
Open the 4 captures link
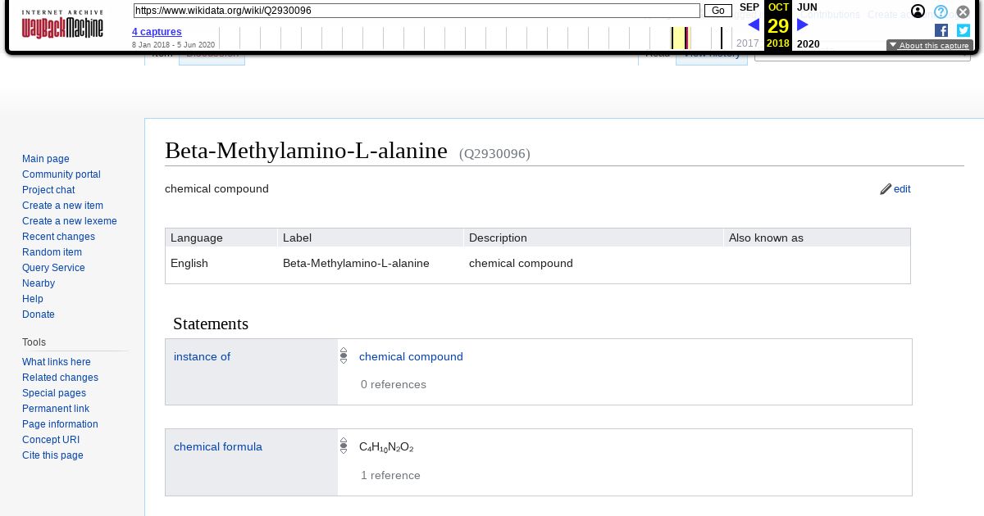[157, 32]
